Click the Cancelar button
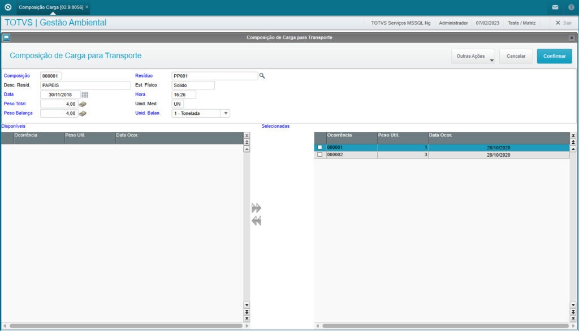The width and height of the screenshot is (579, 331). click(x=516, y=57)
